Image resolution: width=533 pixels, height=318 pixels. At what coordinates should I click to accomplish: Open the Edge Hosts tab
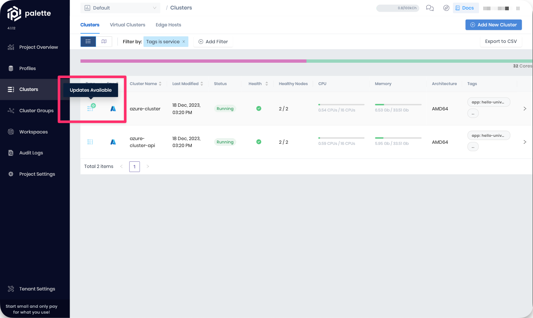168,25
